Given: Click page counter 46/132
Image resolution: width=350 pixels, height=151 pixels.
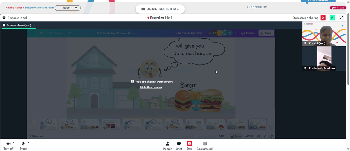Looking at the screenshot, I should (249, 136).
